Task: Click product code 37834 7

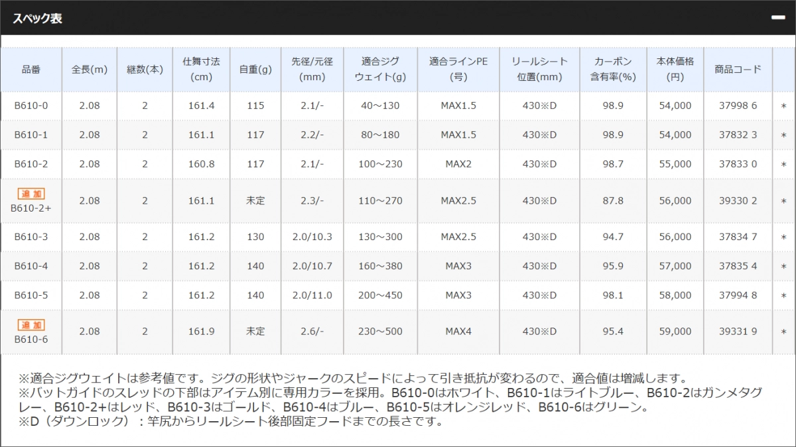Action: point(738,237)
